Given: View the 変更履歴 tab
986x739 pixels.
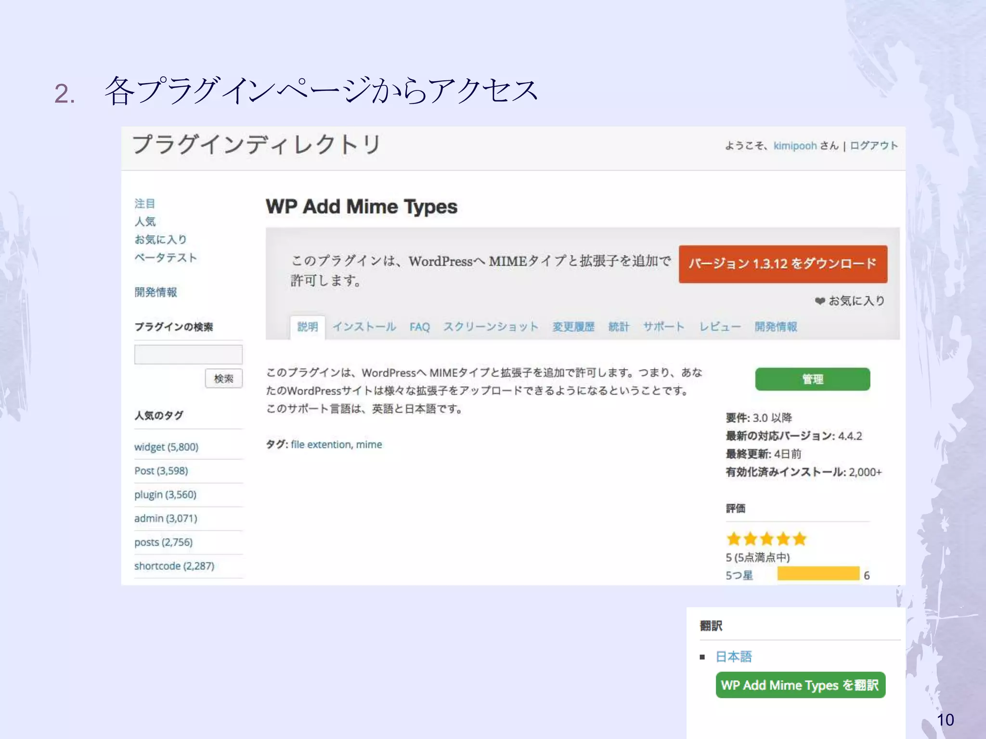Looking at the screenshot, I should (573, 327).
